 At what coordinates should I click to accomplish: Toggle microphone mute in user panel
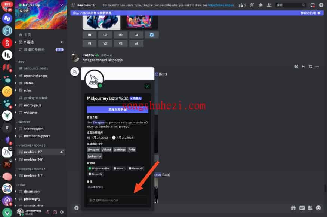point(48,212)
